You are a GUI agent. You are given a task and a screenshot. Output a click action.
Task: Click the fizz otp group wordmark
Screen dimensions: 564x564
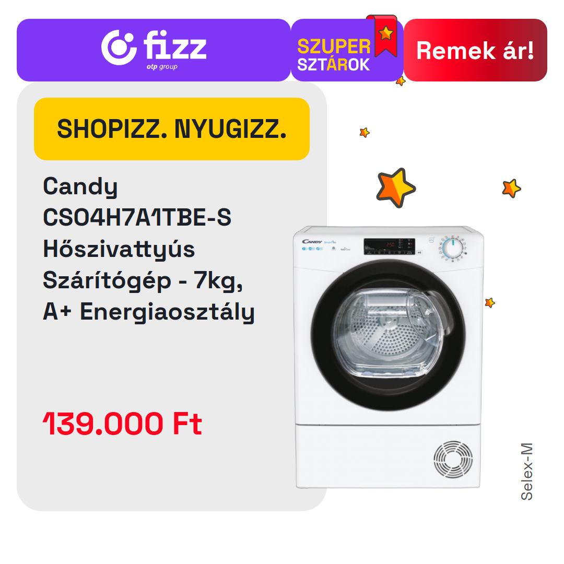(175, 50)
